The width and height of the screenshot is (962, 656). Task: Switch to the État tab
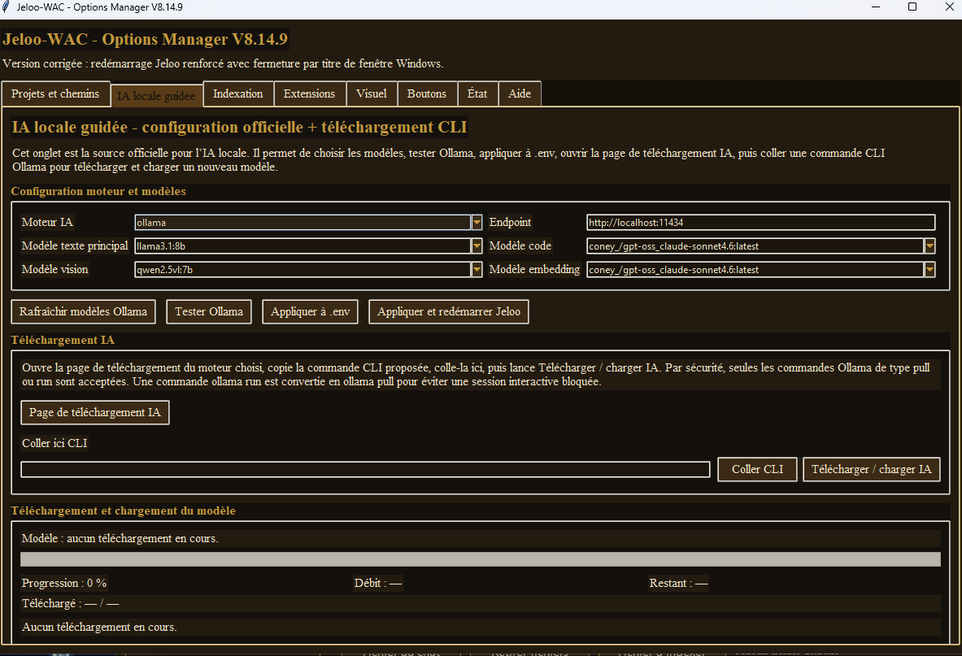[477, 93]
